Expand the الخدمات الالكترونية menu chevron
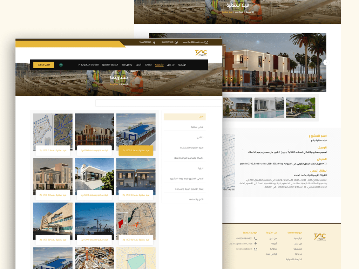359x269 pixels. tap(79, 65)
